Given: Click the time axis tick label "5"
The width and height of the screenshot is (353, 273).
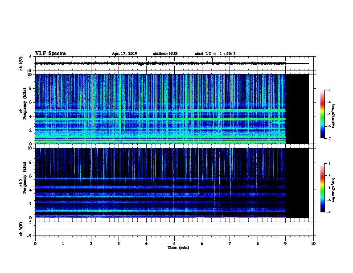Looking at the screenshot, I should (x=174, y=244).
